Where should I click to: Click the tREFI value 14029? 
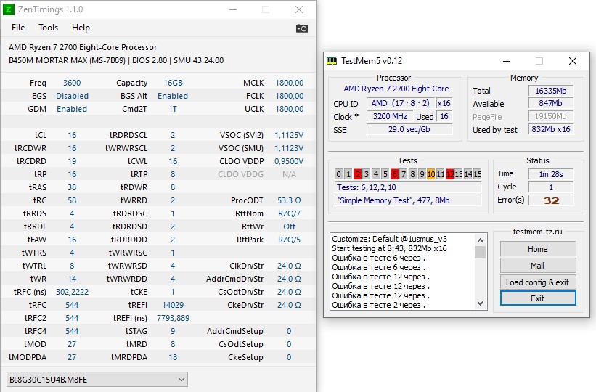point(173,305)
